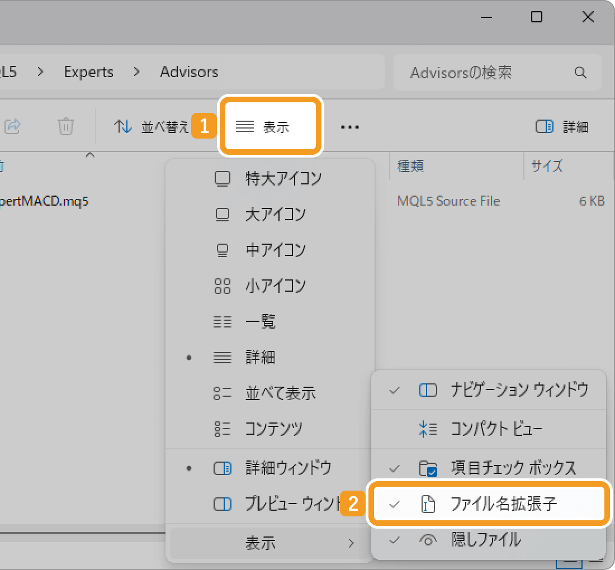Click 隠しファイル eye icon
615x570 pixels.
pyautogui.click(x=428, y=540)
